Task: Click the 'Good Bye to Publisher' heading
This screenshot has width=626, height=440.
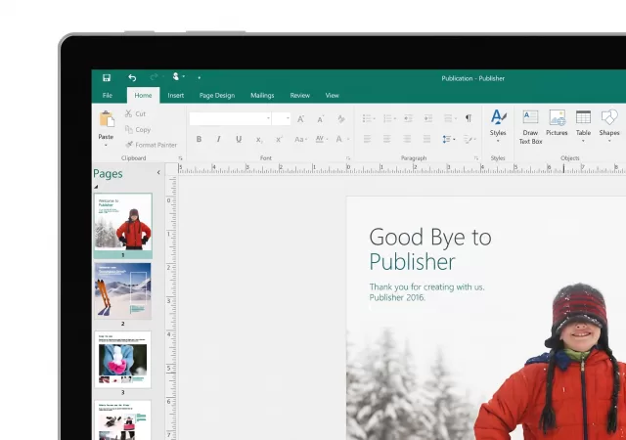Action: click(430, 249)
